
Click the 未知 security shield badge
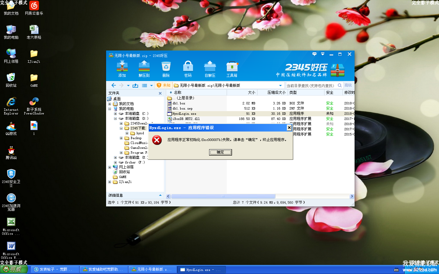click(x=163, y=86)
